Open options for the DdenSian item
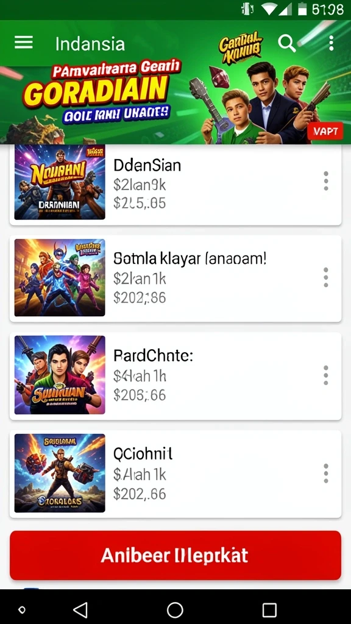 point(326,181)
